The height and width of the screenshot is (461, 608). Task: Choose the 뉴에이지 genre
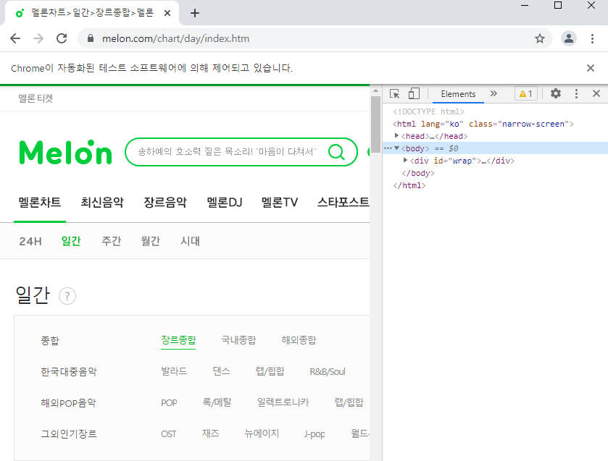point(262,433)
